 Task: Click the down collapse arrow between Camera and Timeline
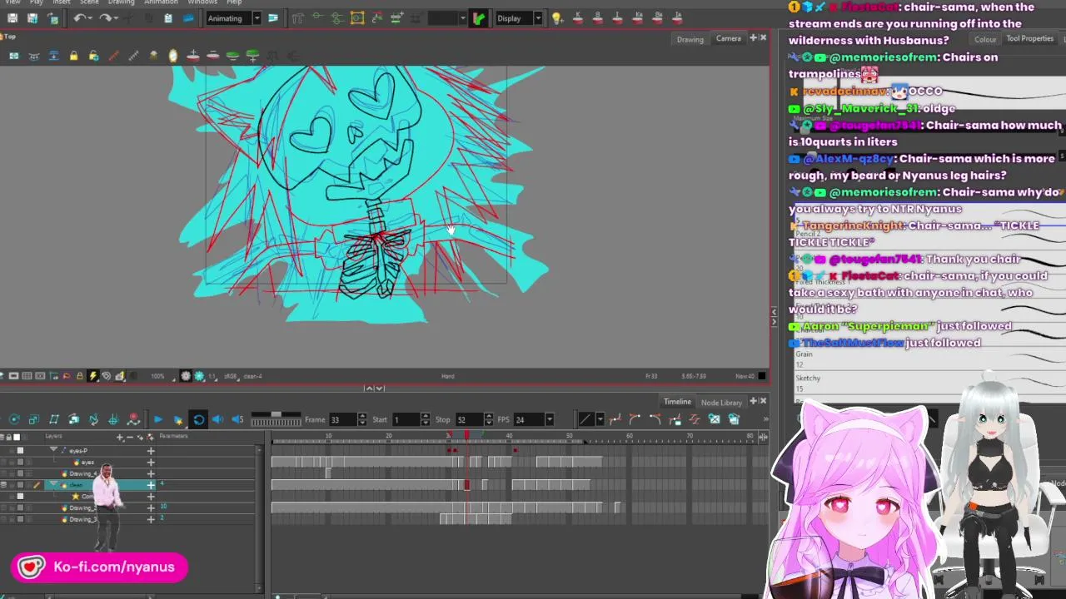[x=380, y=388]
